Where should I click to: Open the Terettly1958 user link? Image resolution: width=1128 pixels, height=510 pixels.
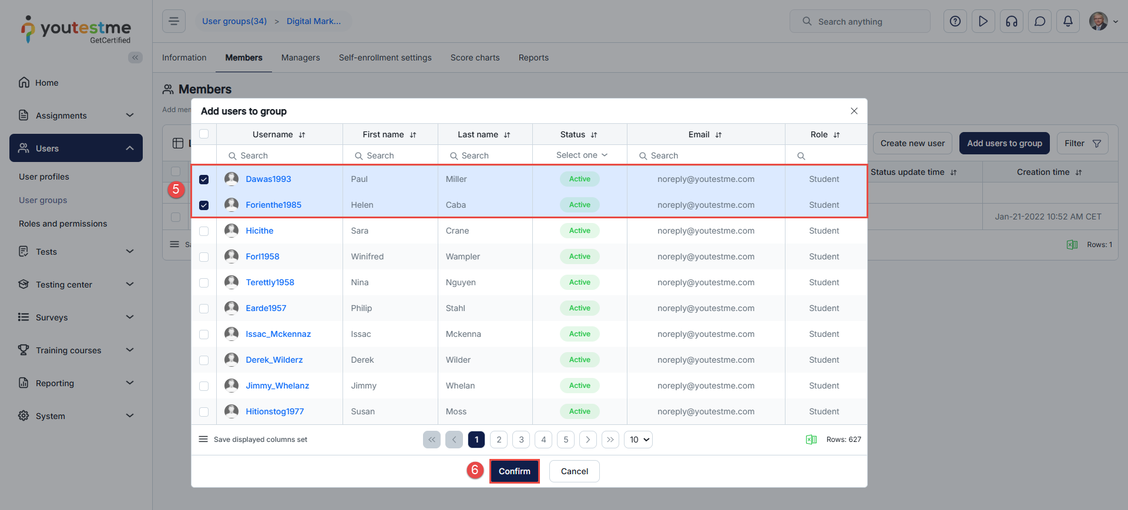[x=270, y=282]
